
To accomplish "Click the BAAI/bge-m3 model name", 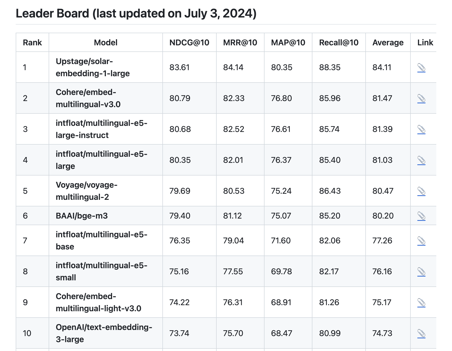I will (x=82, y=216).
